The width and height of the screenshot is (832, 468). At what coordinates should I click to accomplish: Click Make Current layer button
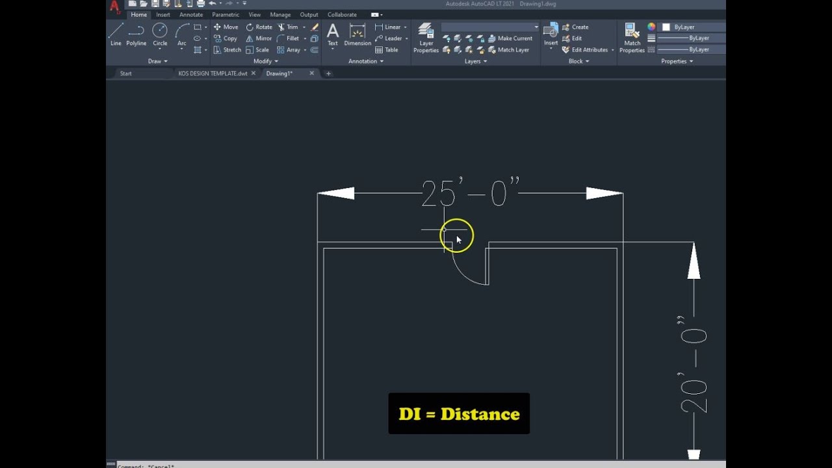[x=510, y=38]
